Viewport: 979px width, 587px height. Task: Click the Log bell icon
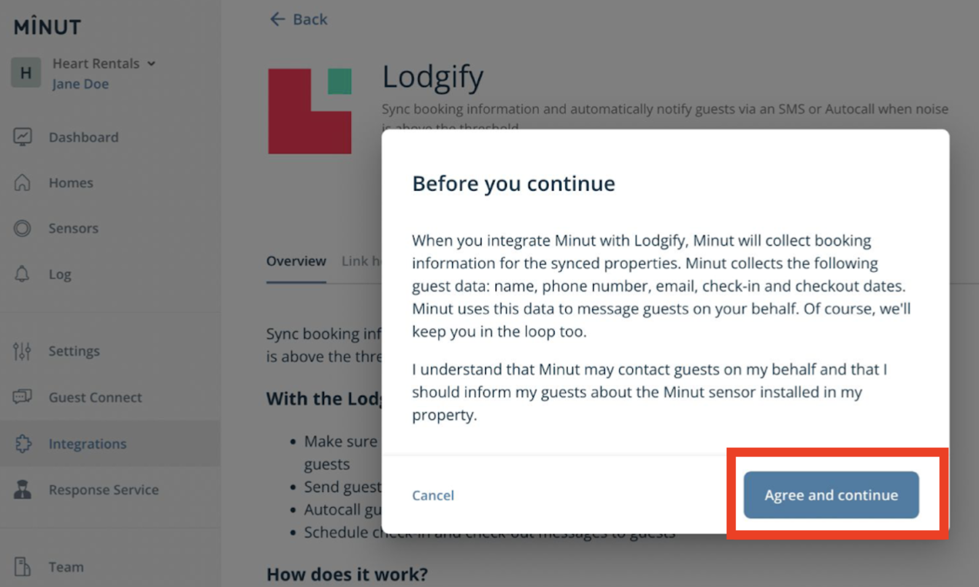point(23,274)
